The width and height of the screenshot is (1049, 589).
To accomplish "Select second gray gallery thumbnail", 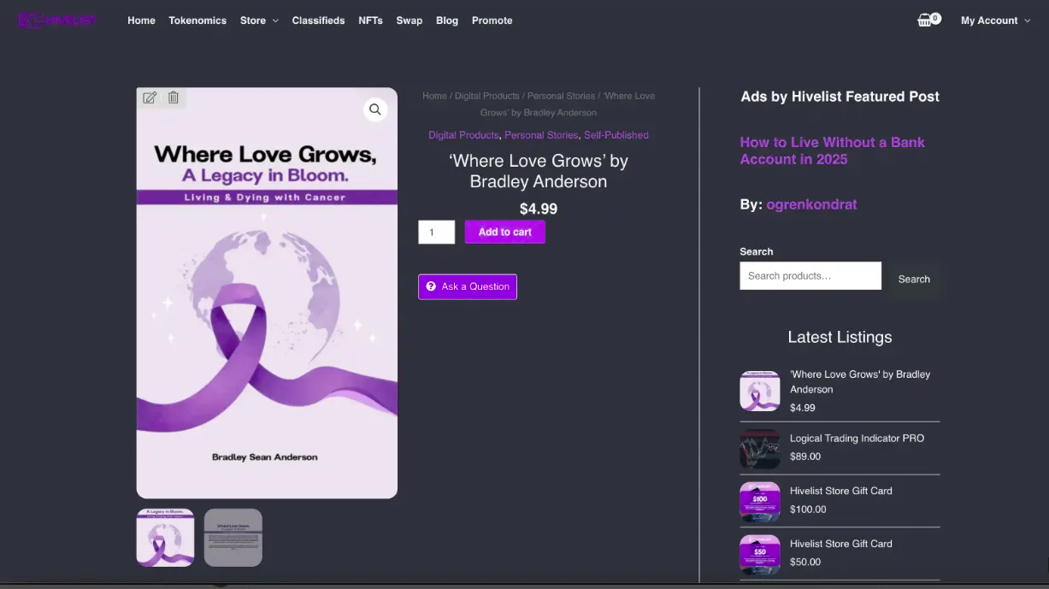I will pos(233,538).
